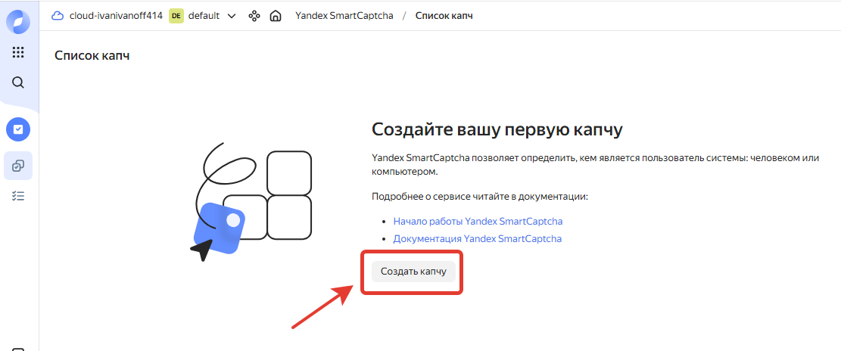The height and width of the screenshot is (351, 841).
Task: Open the all services grid menu
Action: pos(18,52)
